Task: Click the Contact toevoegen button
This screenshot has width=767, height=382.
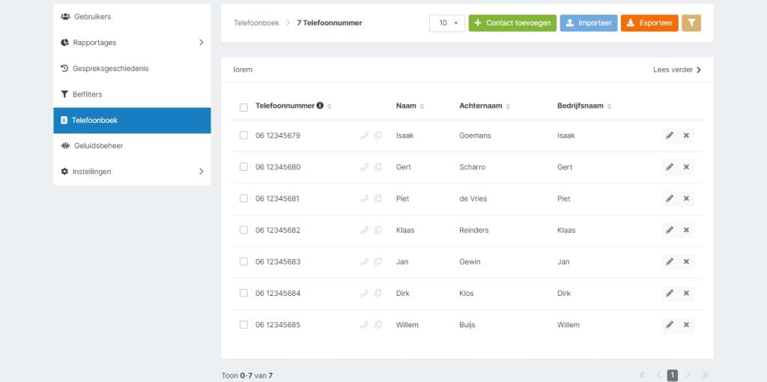Action: 512,23
